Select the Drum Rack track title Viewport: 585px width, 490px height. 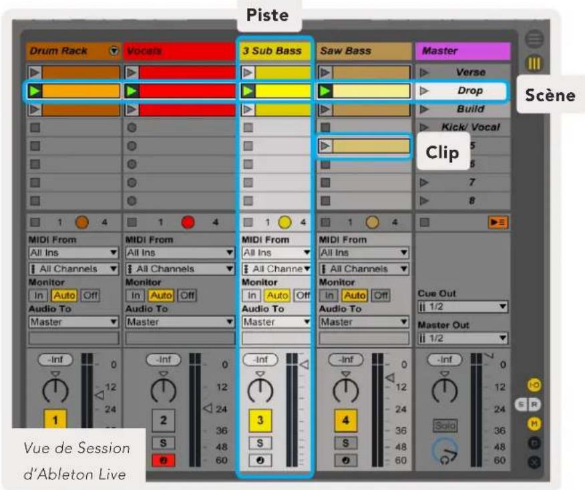[58, 51]
